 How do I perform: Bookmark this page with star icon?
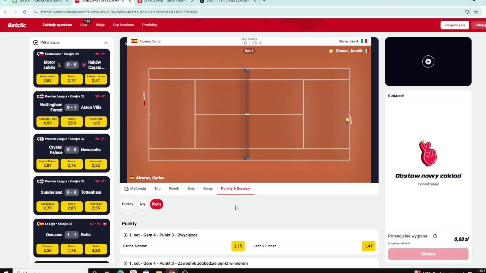pyautogui.click(x=476, y=12)
